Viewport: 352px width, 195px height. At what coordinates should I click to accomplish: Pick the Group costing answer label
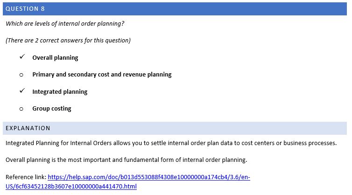[x=51, y=109]
